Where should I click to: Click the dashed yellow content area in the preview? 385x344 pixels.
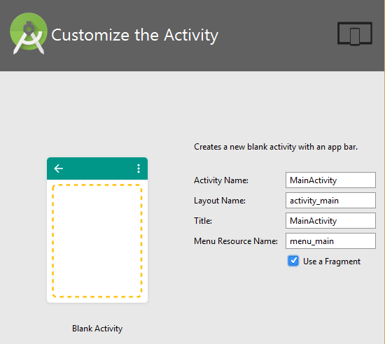click(97, 241)
